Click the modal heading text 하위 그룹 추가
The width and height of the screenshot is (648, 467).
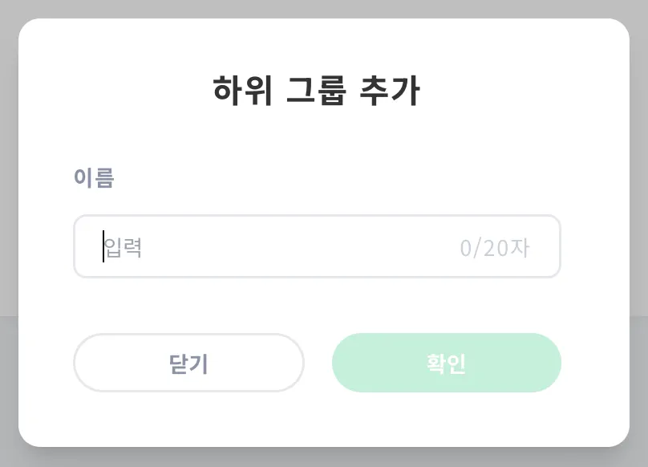coord(317,91)
